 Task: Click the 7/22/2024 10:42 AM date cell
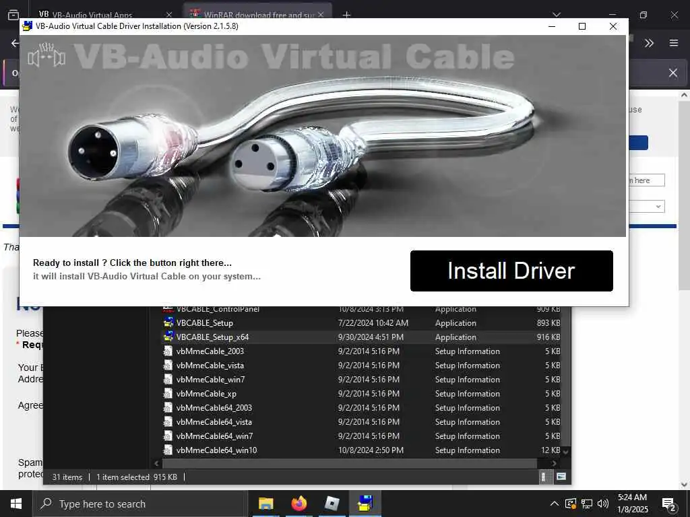pyautogui.click(x=373, y=323)
